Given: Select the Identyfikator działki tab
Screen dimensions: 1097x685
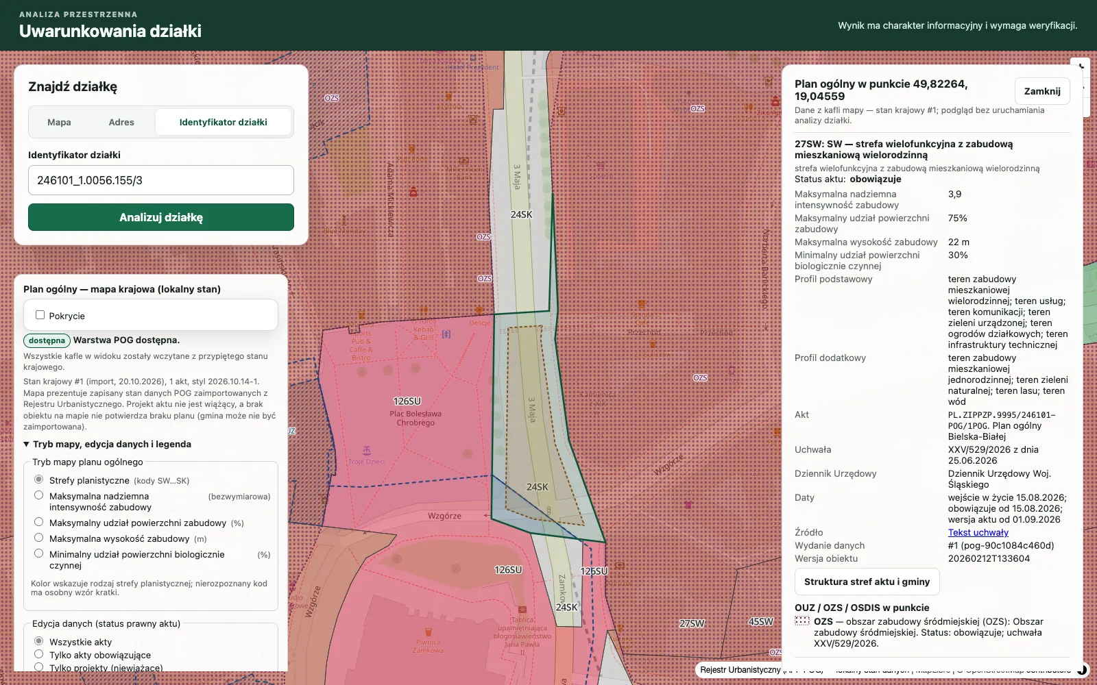Looking at the screenshot, I should tap(224, 122).
